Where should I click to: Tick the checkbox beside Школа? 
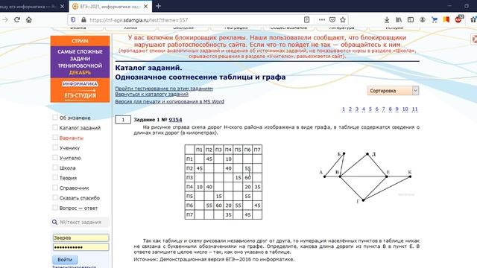pyautogui.click(x=55, y=167)
